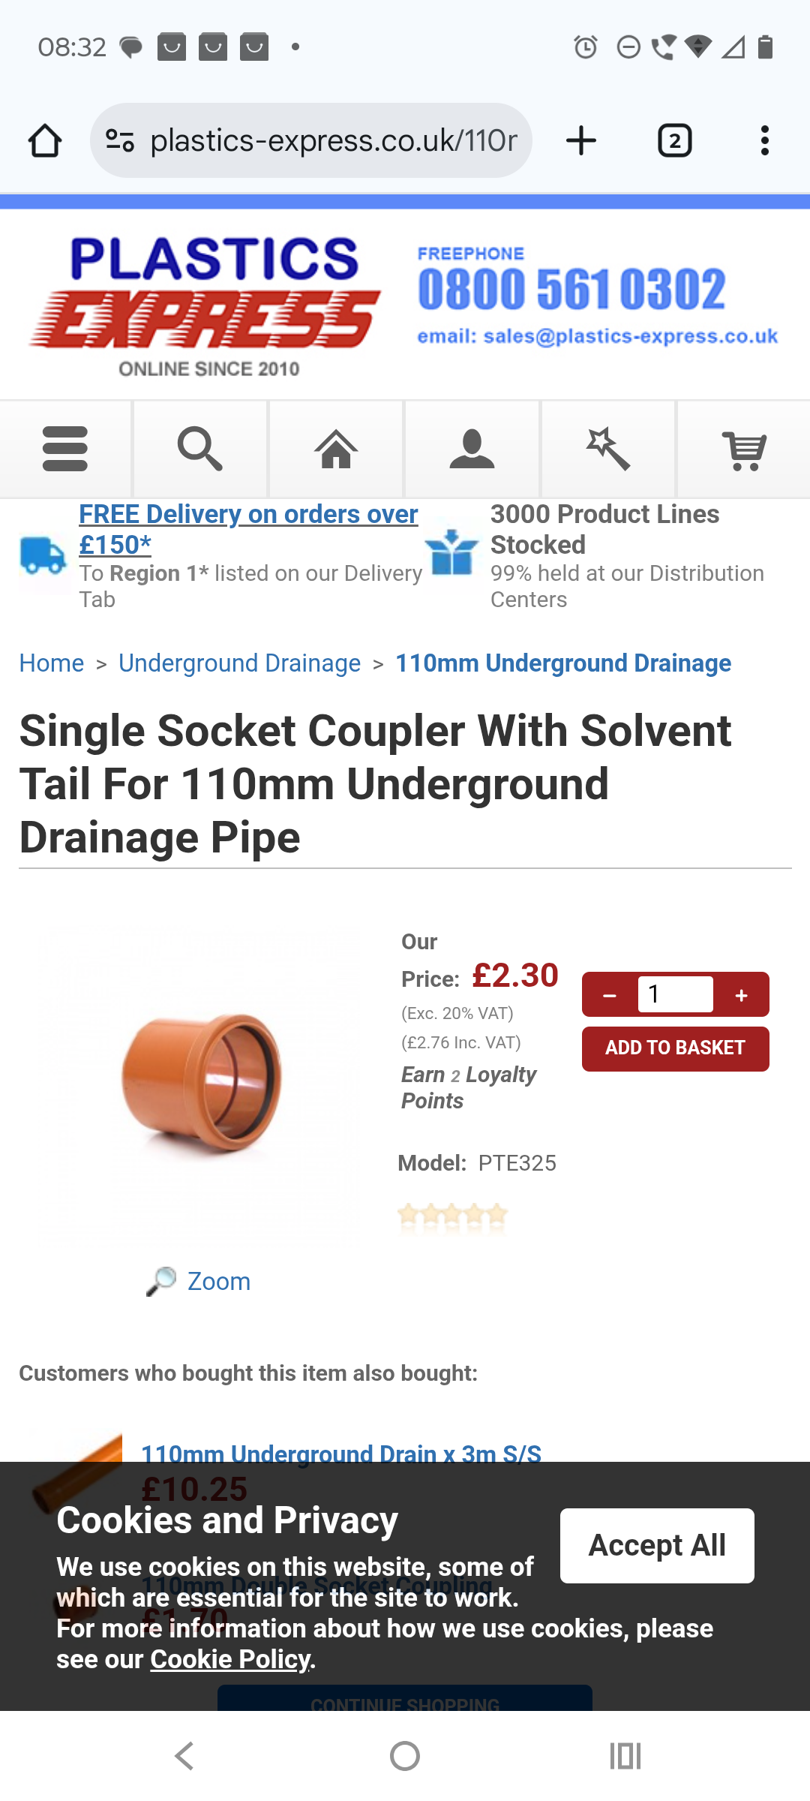This screenshot has width=810, height=1801.
Task: Go to Underground Drainage breadcrumb
Action: pyautogui.click(x=239, y=663)
